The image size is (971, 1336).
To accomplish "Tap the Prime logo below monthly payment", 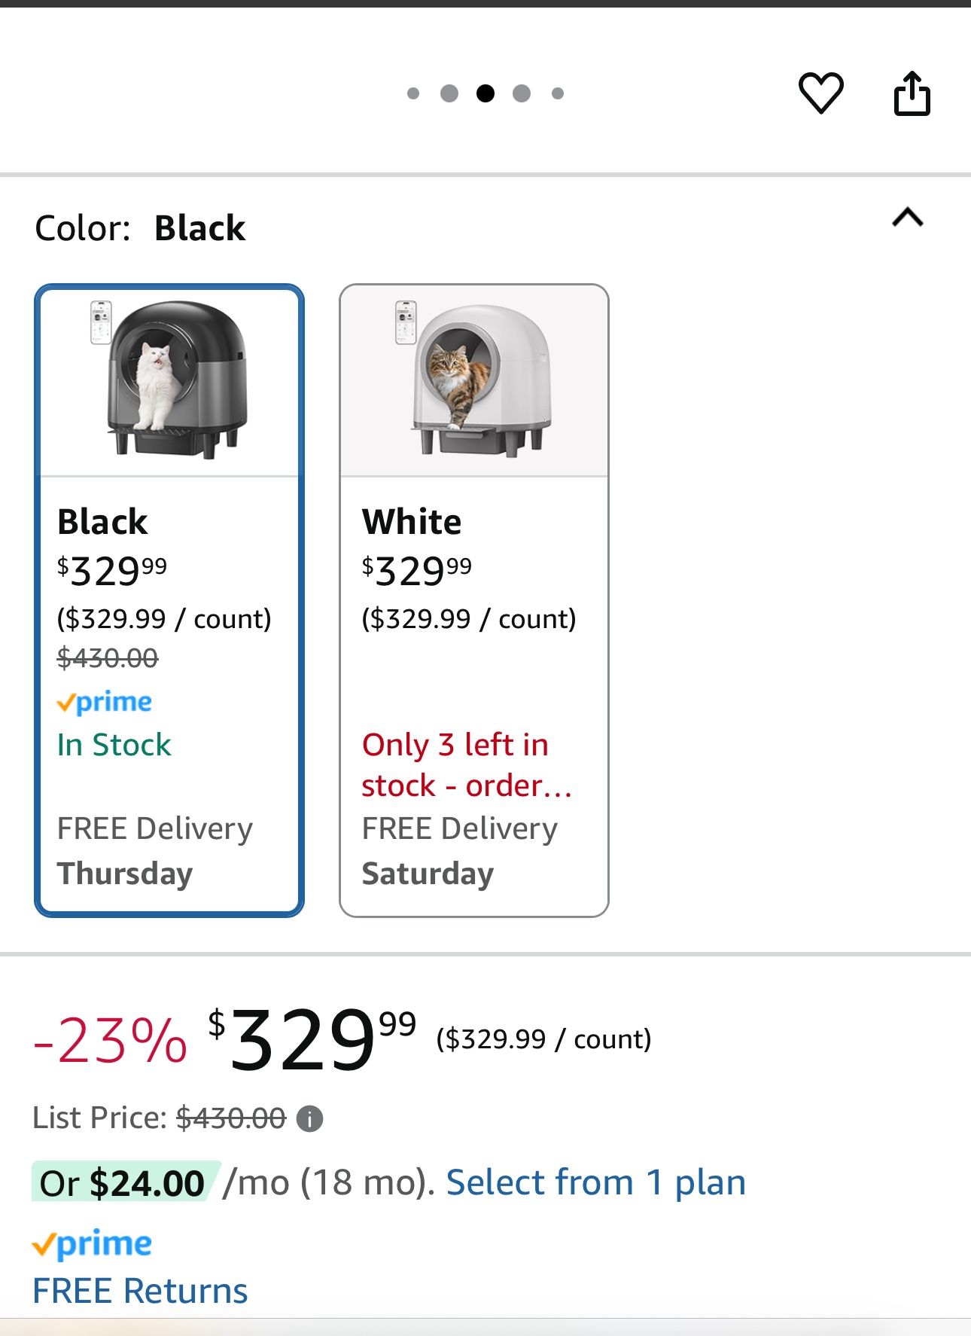I will click(x=92, y=1244).
